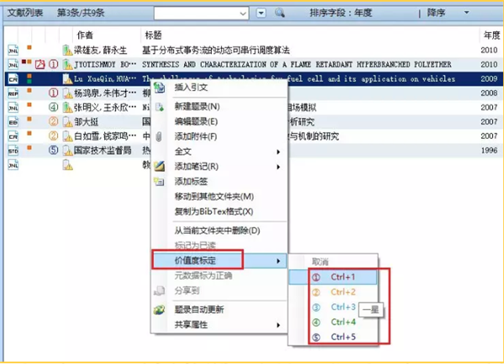Viewport: 504px width, 364px height.
Task: Click four-star rating icon in 张明义 row
Action: point(54,107)
